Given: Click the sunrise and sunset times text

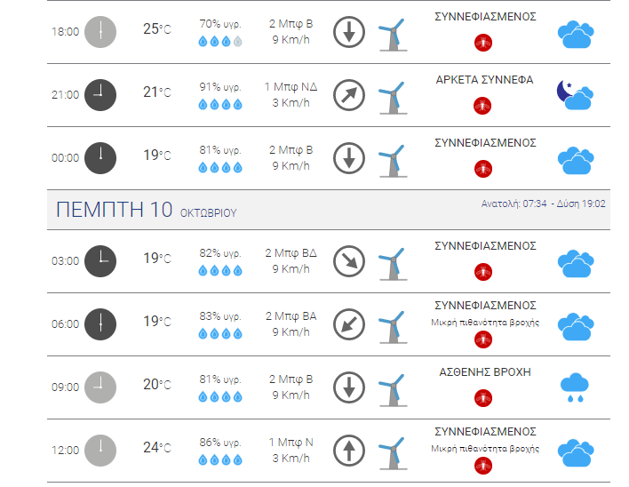Looking at the screenshot, I should tap(543, 204).
